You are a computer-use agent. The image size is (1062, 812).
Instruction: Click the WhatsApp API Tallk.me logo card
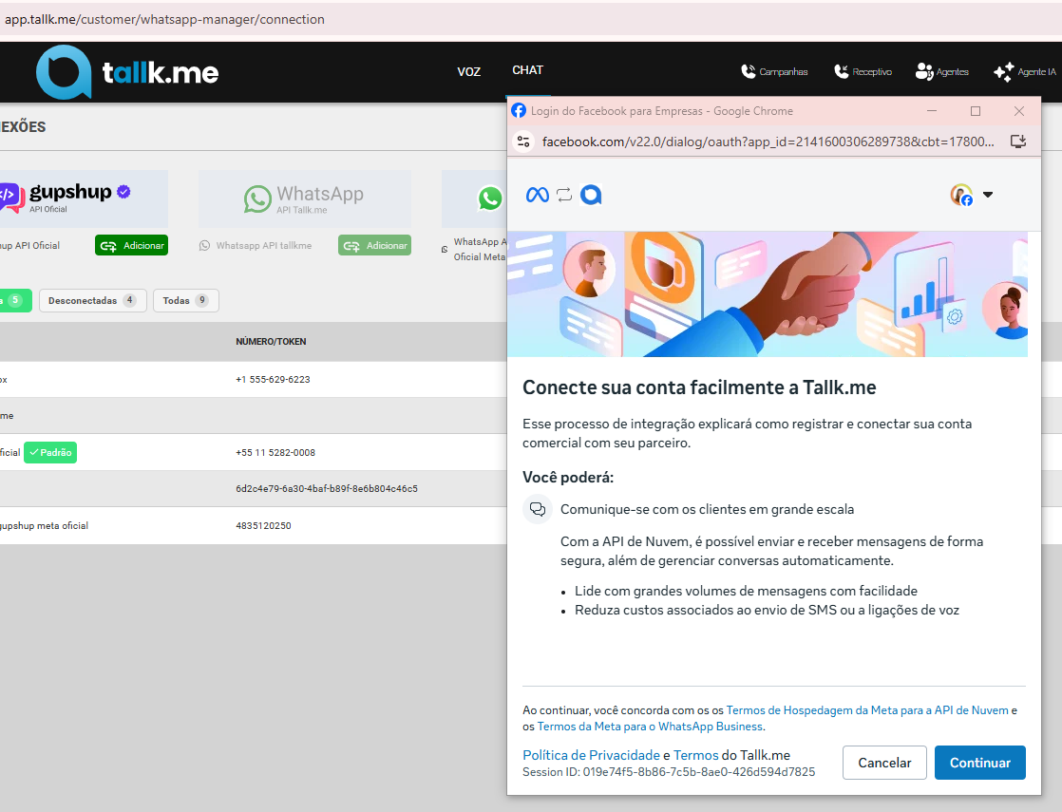(x=305, y=198)
